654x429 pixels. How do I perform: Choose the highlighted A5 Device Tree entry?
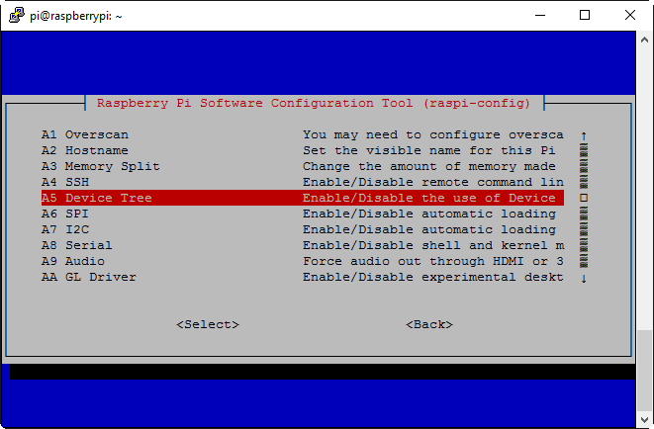tap(303, 198)
